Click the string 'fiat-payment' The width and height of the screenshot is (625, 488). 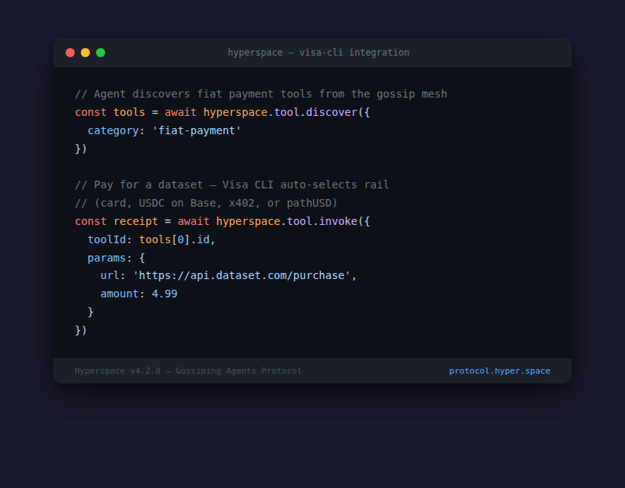pos(197,131)
